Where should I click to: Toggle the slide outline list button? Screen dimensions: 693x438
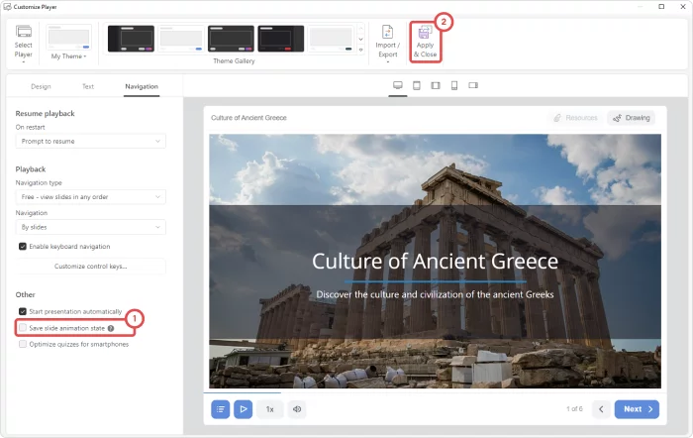pyautogui.click(x=220, y=408)
